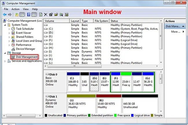Select the Local Users and Groups icon
The height and width of the screenshot is (125, 188).
point(13,41)
